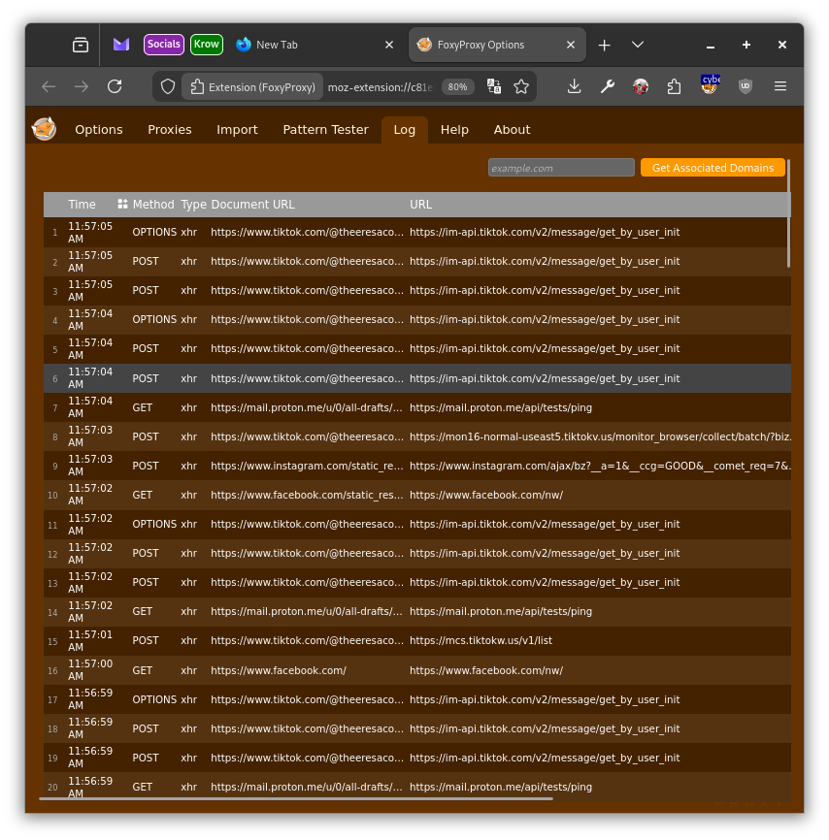
Task: Open the Firefox downloads panel
Action: click(575, 86)
